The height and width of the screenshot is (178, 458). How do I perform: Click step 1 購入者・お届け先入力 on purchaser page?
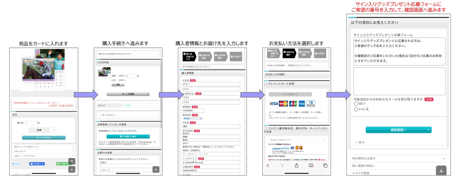click(x=189, y=56)
